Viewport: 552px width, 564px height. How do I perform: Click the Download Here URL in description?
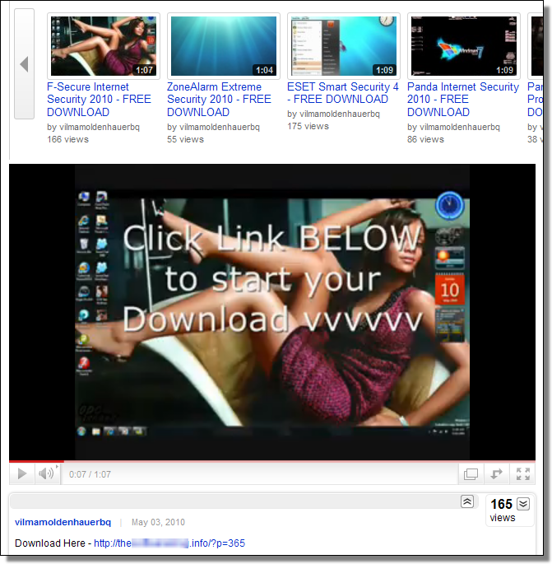[x=169, y=543]
